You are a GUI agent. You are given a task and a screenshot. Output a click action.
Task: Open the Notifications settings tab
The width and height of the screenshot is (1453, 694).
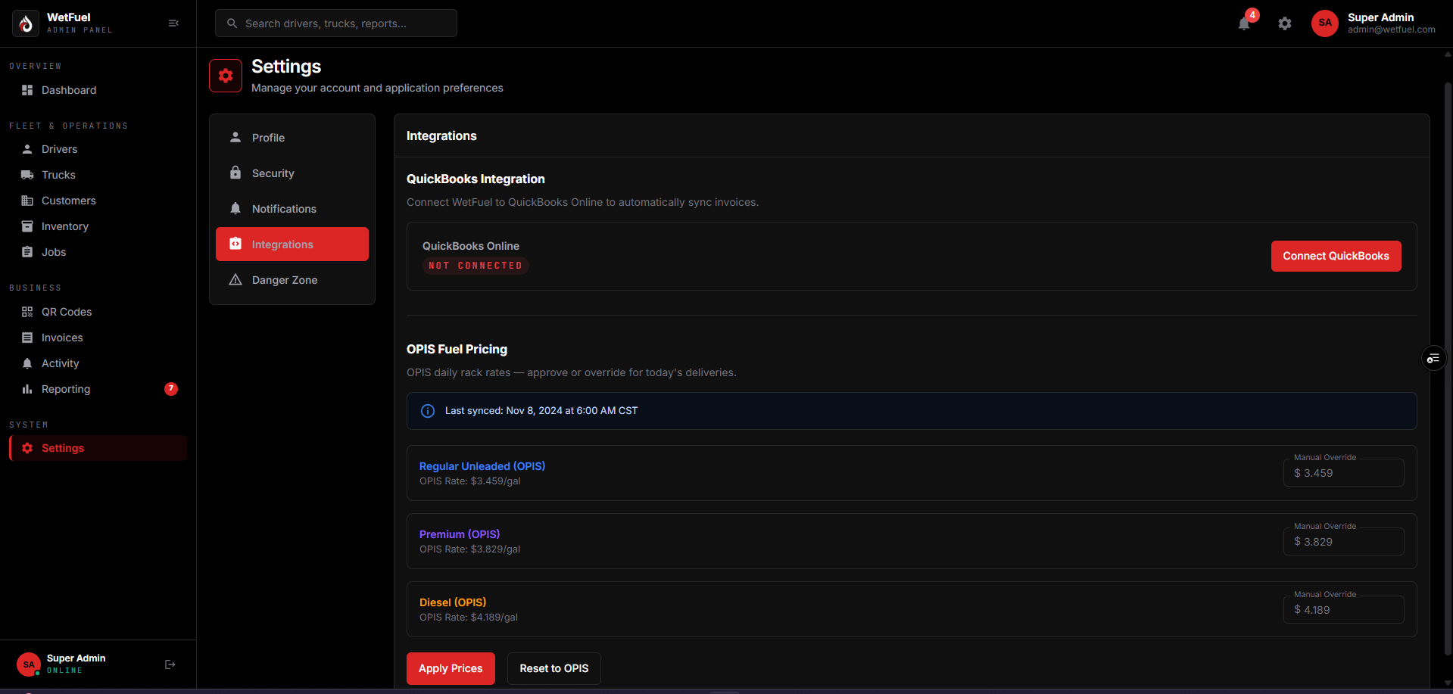coord(292,209)
